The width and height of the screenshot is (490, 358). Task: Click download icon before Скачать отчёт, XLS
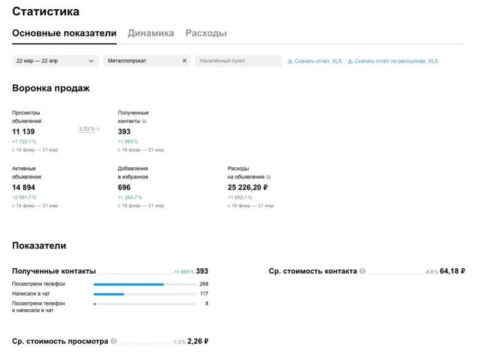click(290, 61)
